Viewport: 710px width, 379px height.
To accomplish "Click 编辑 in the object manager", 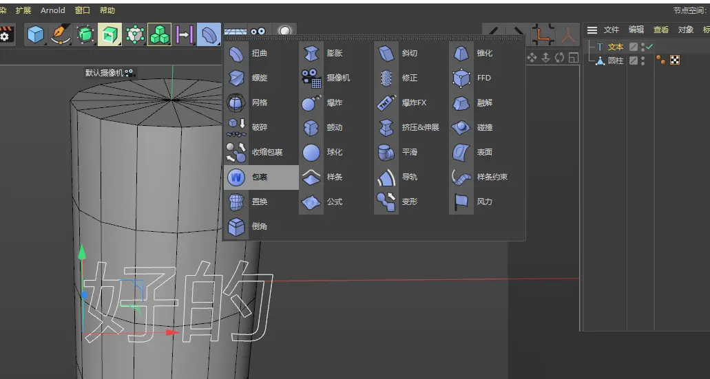I will pyautogui.click(x=636, y=30).
